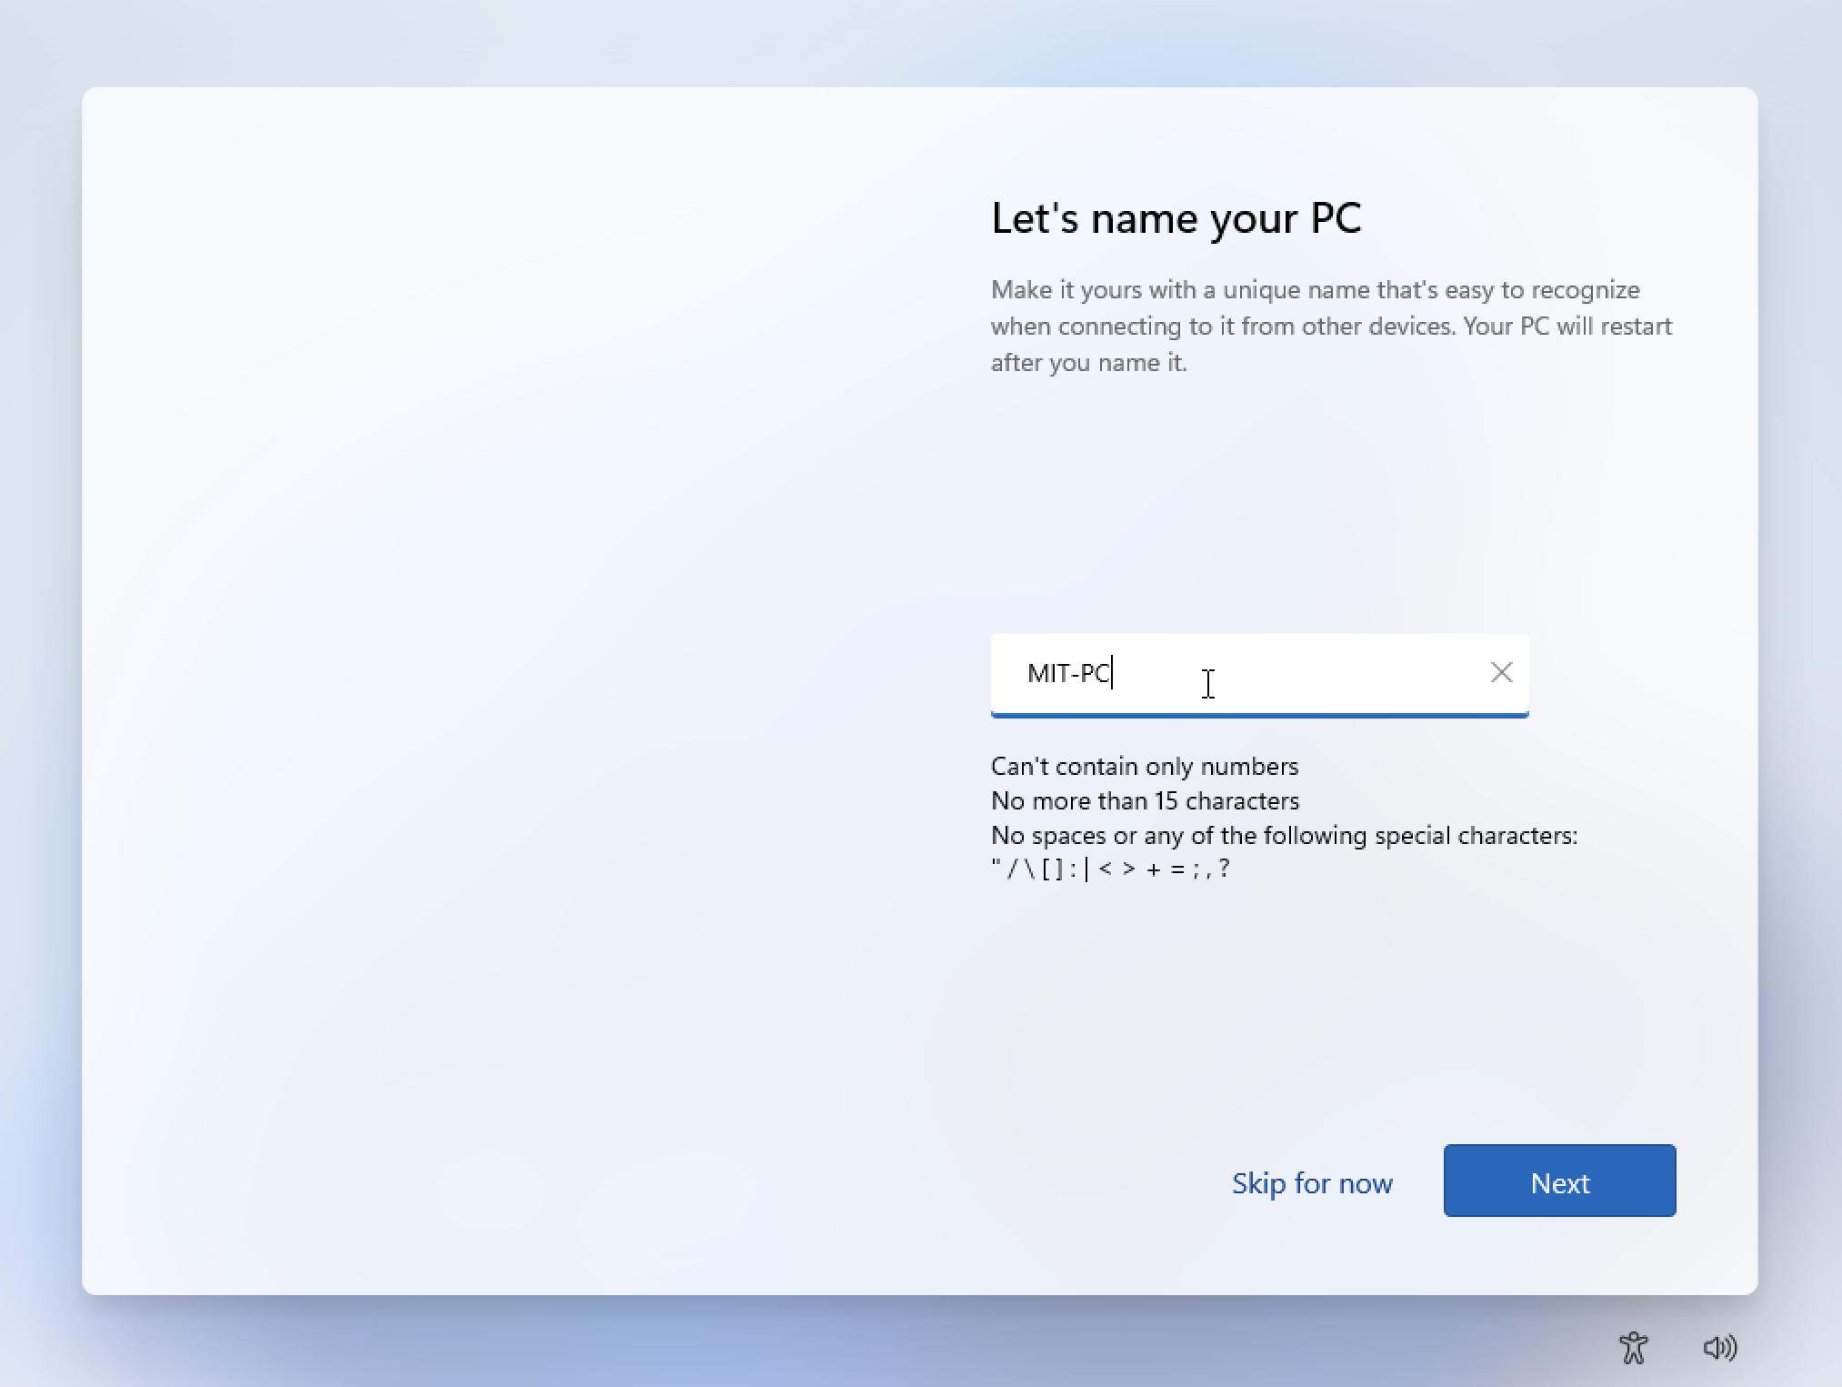1842x1387 pixels.
Task: Open the volume control icon
Action: pyautogui.click(x=1719, y=1347)
